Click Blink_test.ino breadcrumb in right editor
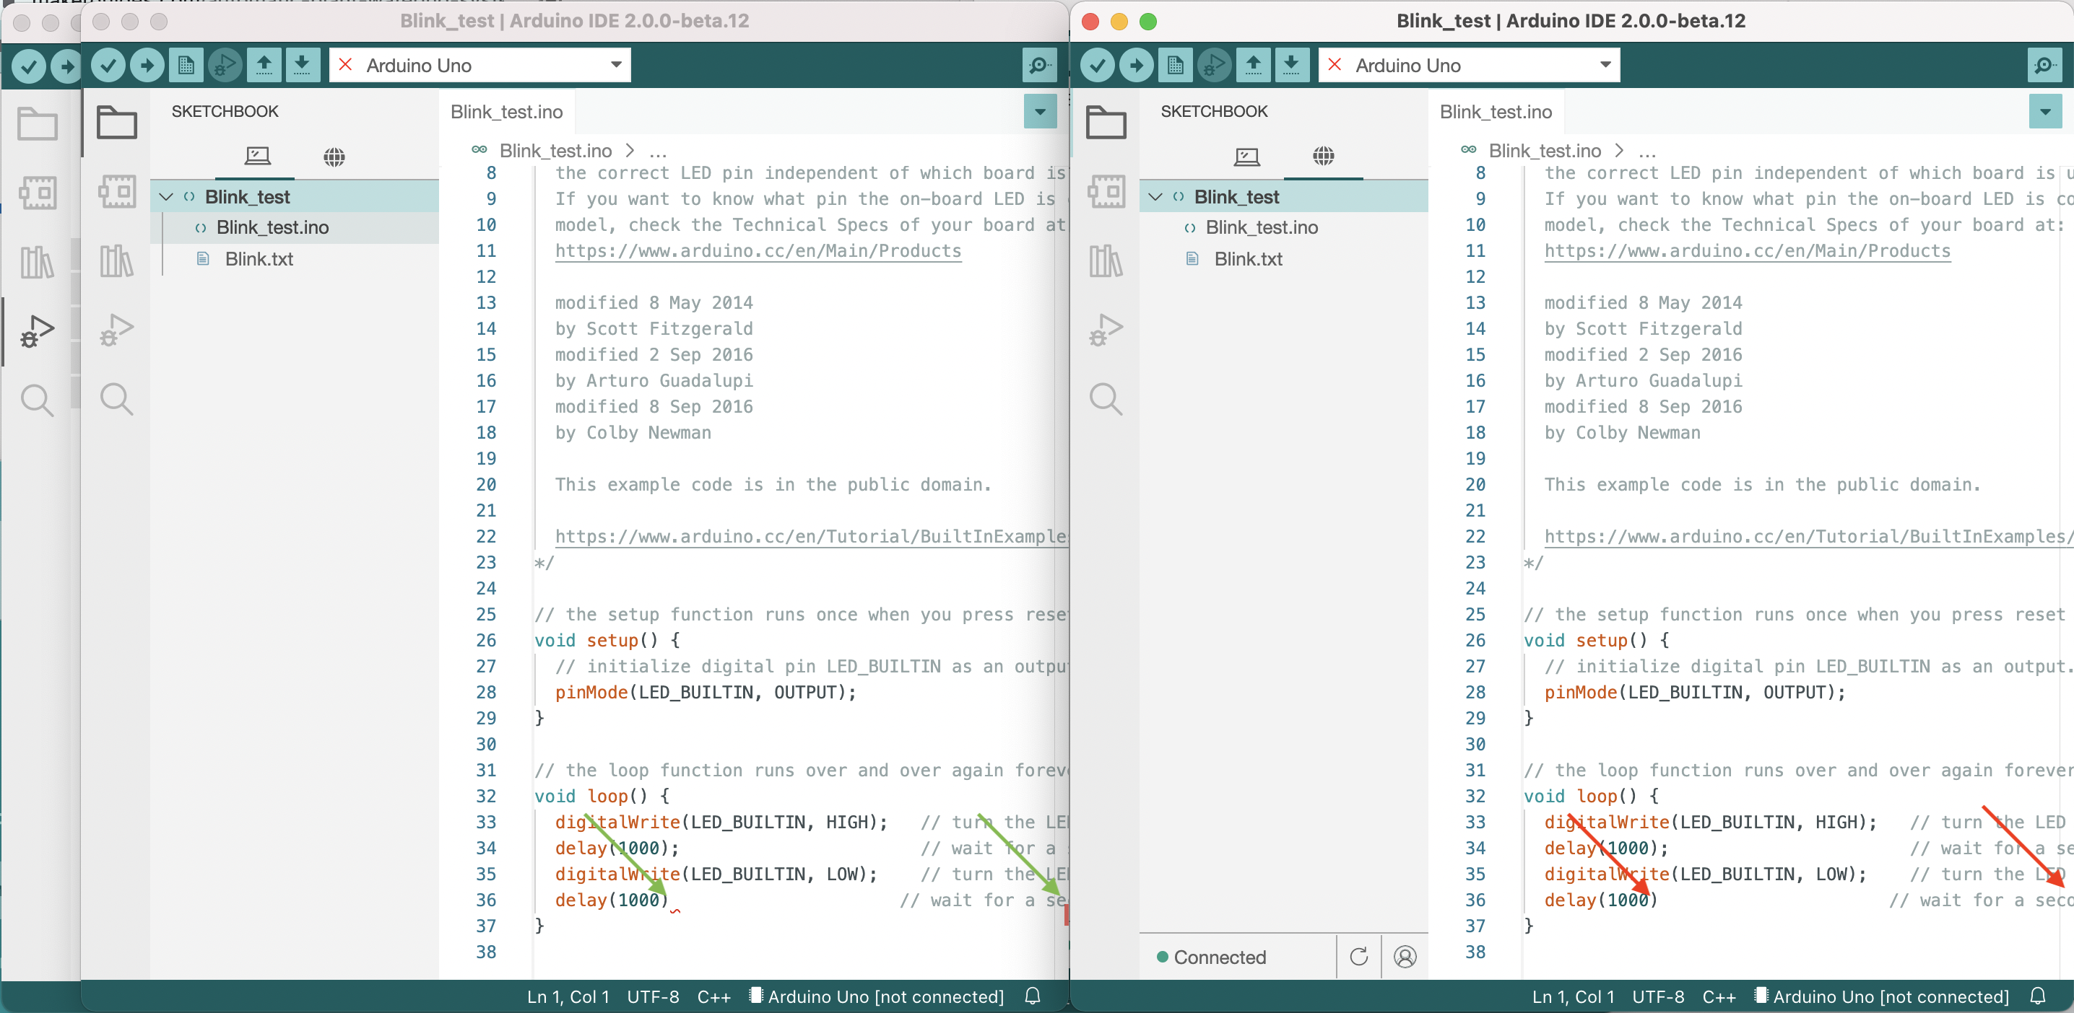Image resolution: width=2074 pixels, height=1013 pixels. [1544, 152]
